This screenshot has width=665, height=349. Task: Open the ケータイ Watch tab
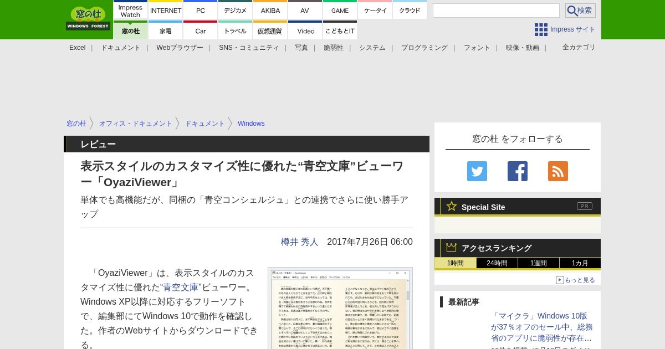375,10
